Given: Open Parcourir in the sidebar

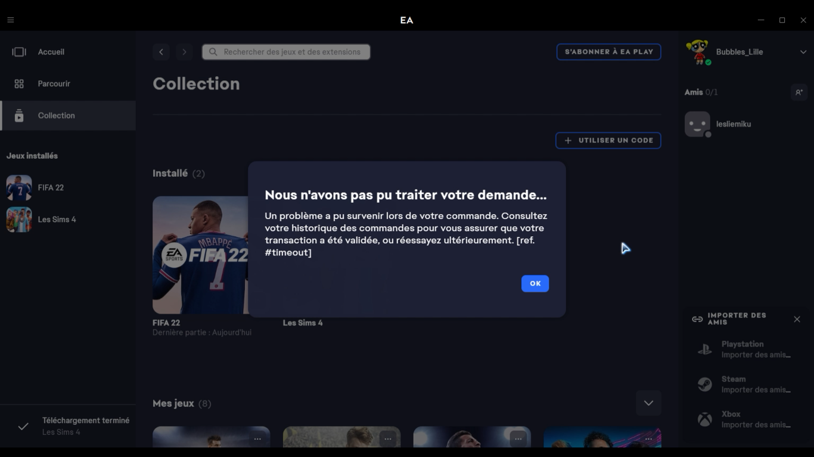Looking at the screenshot, I should 68,84.
